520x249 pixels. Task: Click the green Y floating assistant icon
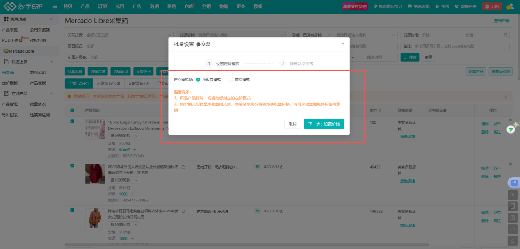tap(511, 129)
